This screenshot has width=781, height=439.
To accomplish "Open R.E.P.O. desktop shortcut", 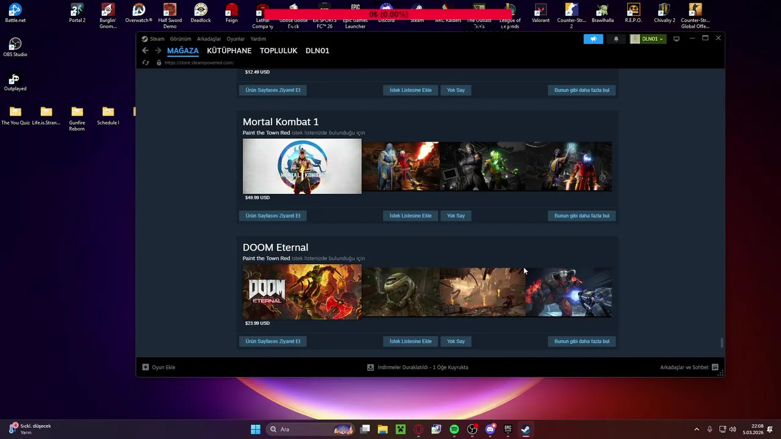I will coord(633,13).
